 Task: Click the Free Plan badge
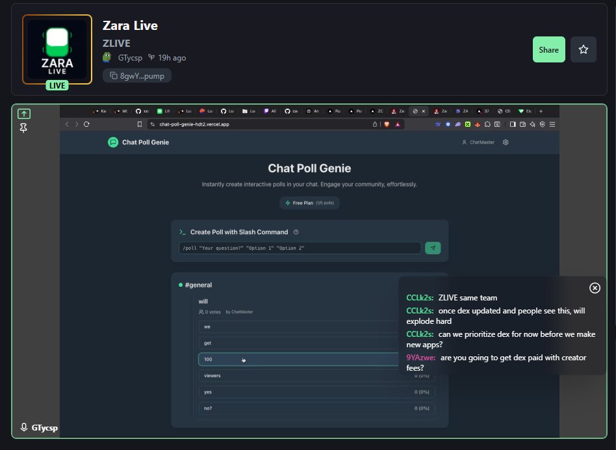click(x=309, y=203)
